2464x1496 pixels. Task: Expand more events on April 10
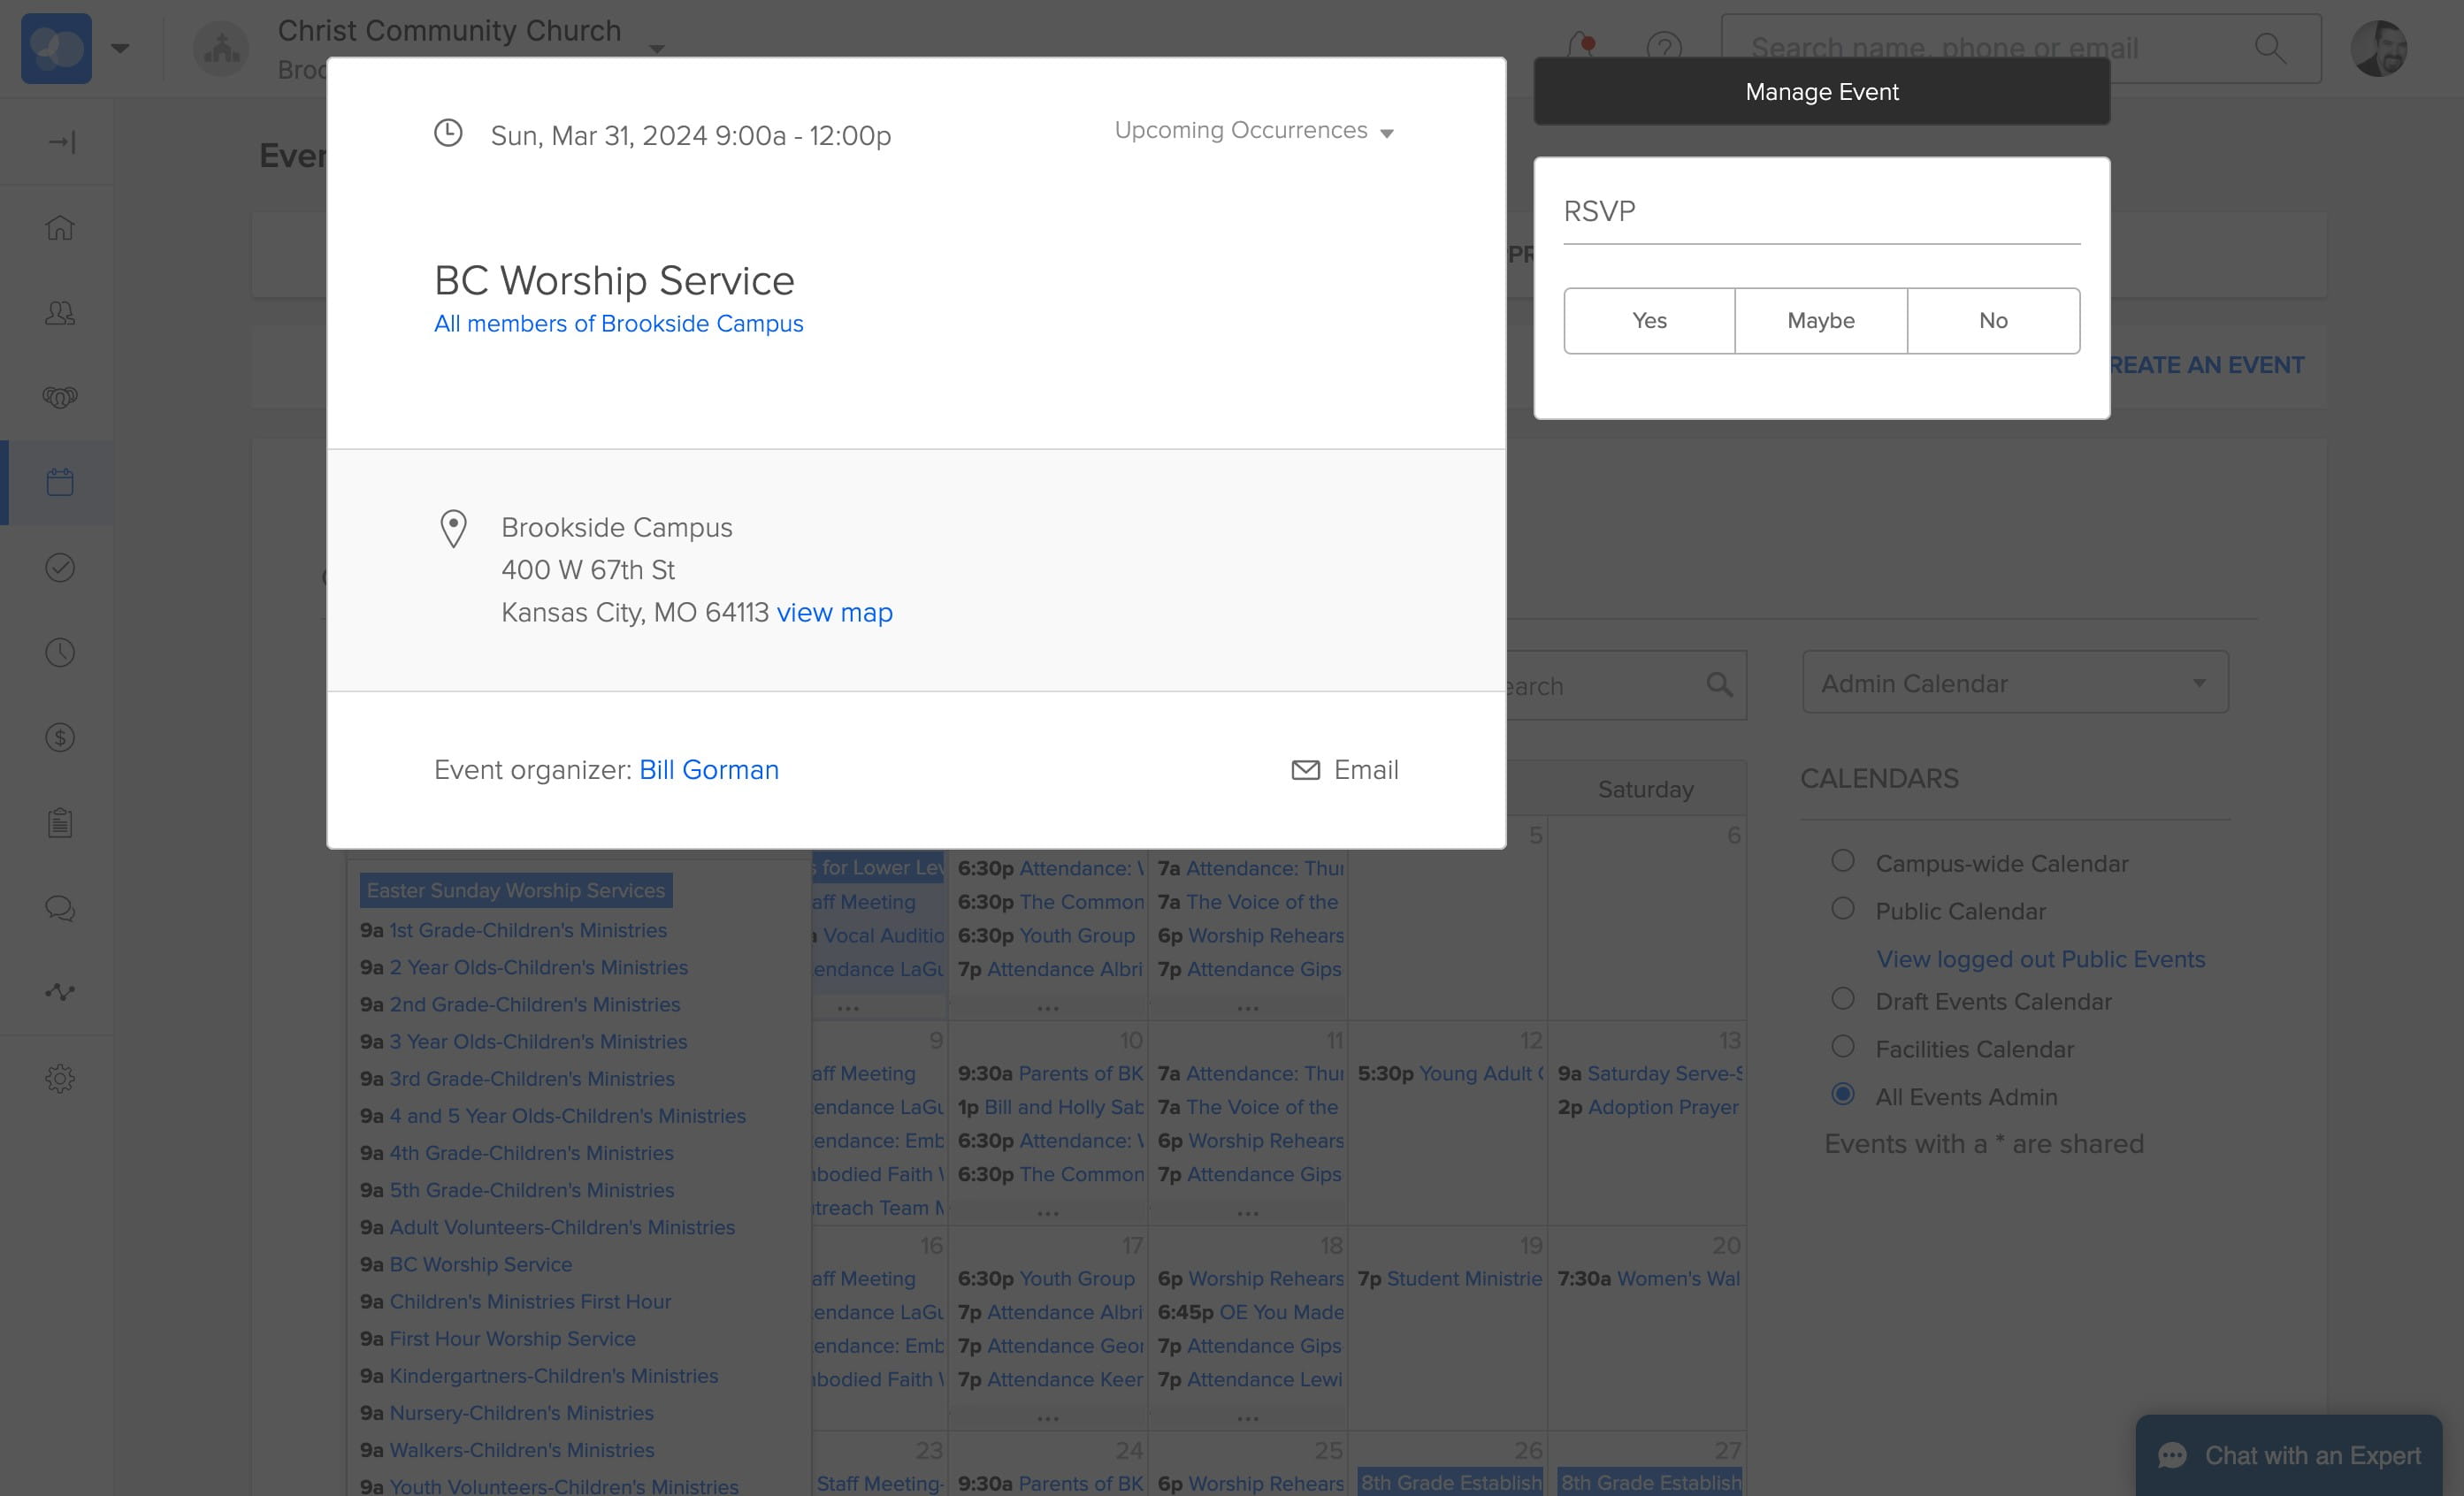tap(1048, 1213)
